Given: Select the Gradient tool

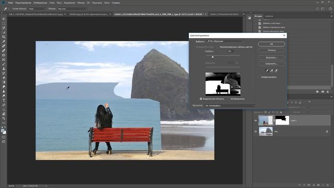Looking at the screenshot, I should 4,83.
